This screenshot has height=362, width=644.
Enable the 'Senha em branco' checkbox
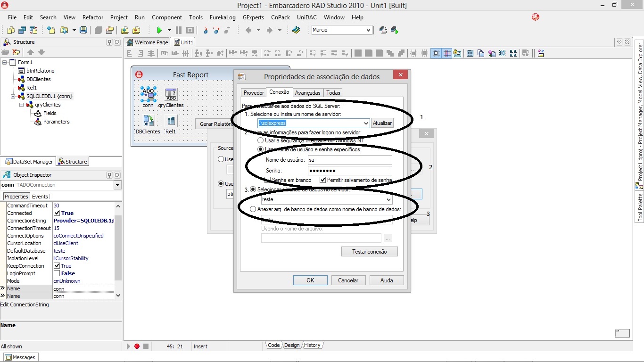tap(268, 180)
